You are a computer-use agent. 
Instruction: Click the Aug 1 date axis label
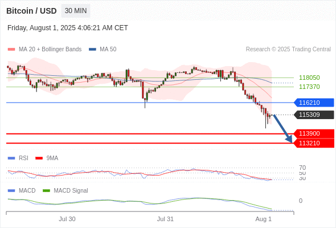pyautogui.click(x=263, y=219)
